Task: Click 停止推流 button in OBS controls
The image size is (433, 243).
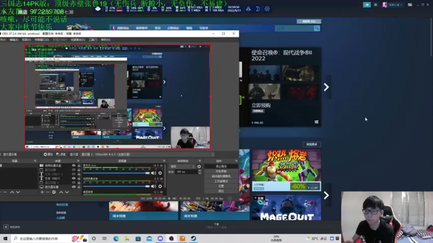Action: coord(221,166)
